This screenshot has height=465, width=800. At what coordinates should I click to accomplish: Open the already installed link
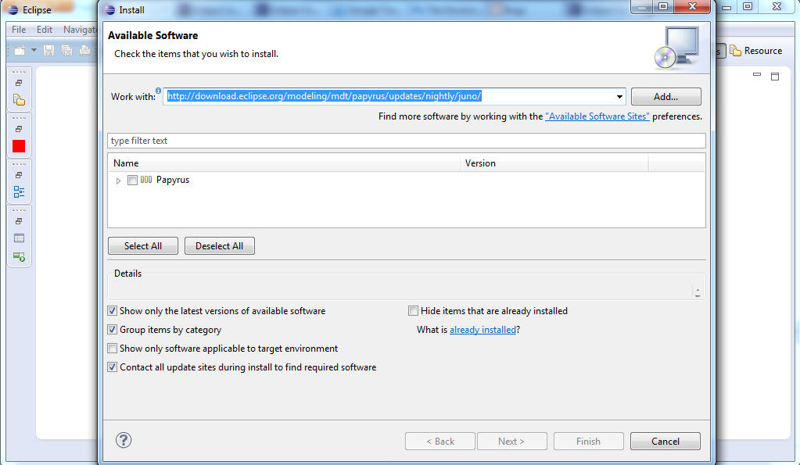[483, 330]
